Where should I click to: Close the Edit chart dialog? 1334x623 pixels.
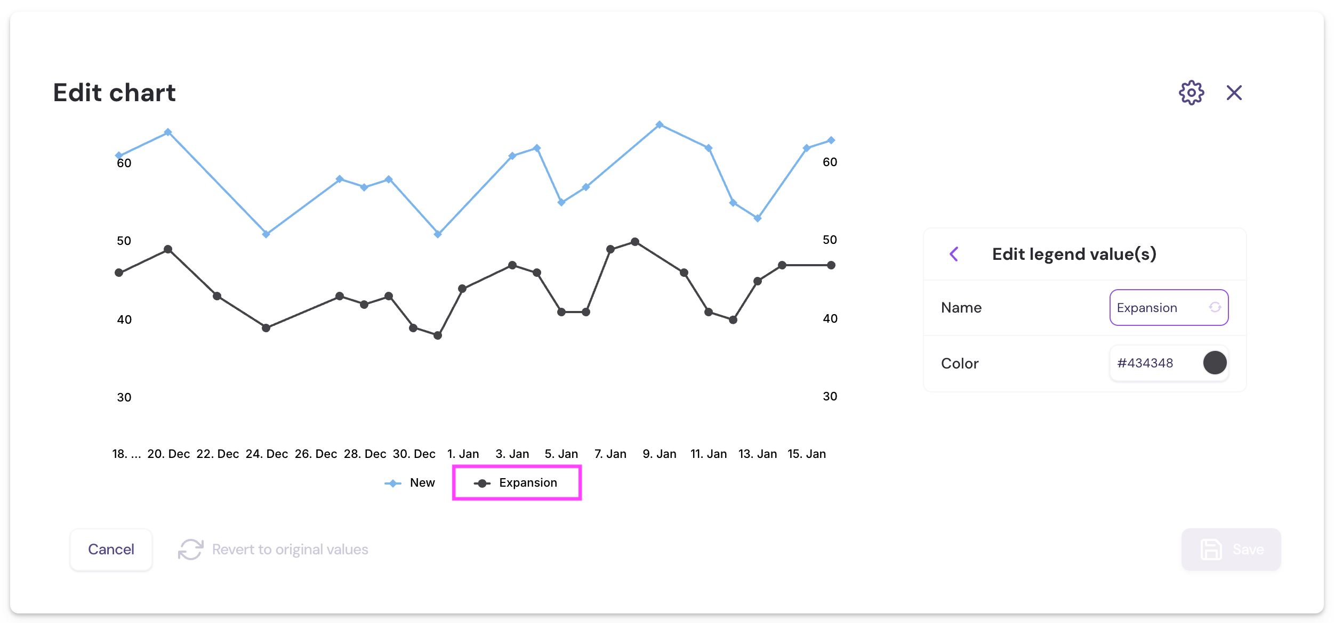[x=1234, y=93]
